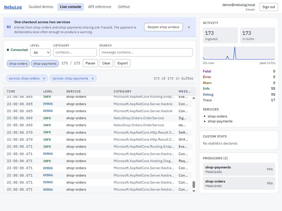This screenshot has width=282, height=211.
Task: Switch to Guided demos tab
Action: tap(41, 7)
